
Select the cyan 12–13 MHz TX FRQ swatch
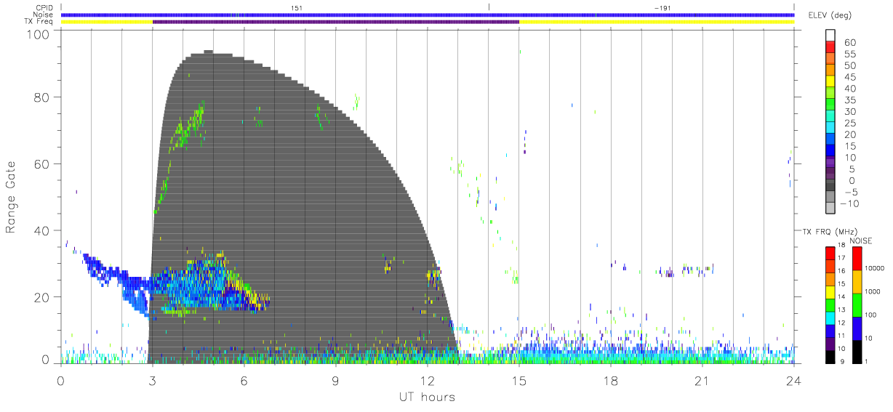[x=830, y=318]
